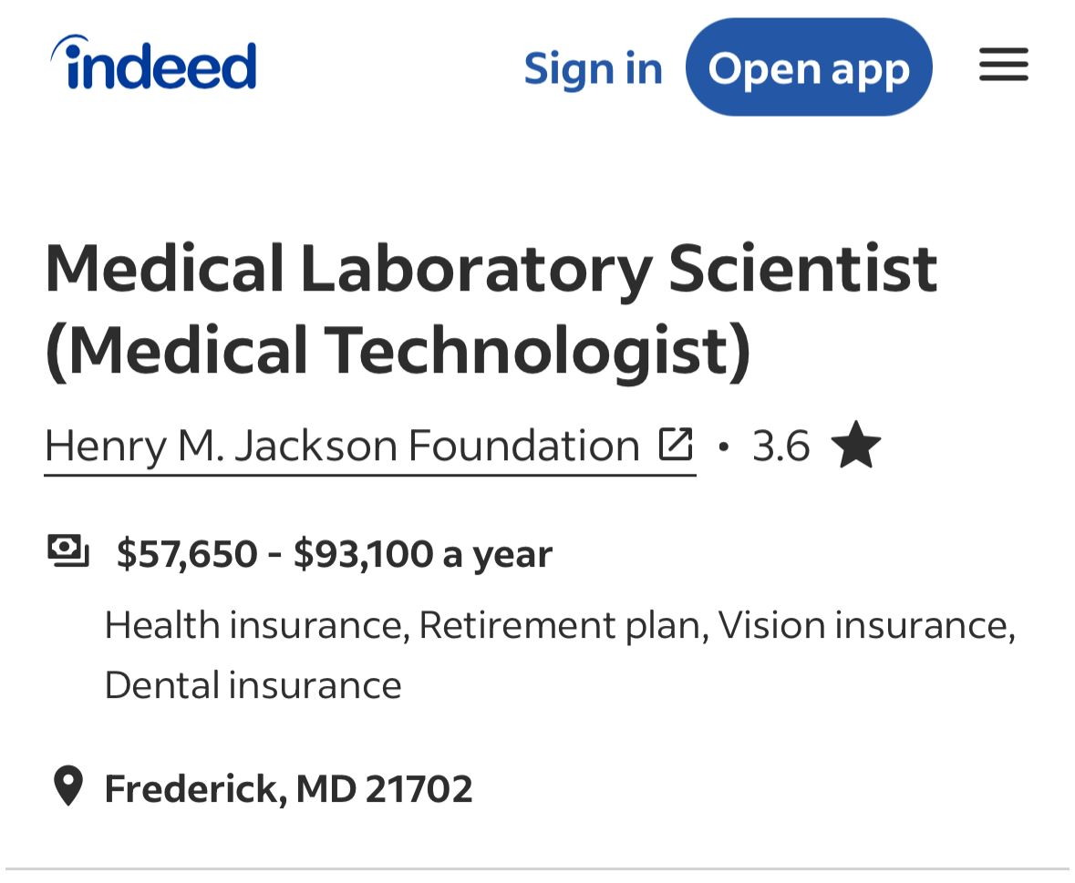Click the Sign in link
The width and height of the screenshot is (1075, 883).
593,68
